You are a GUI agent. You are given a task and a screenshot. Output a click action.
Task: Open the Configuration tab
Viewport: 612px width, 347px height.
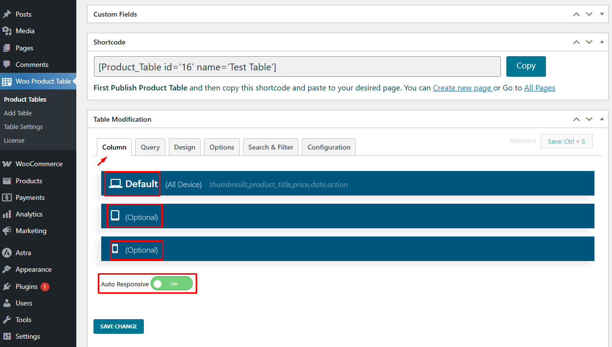(x=329, y=147)
